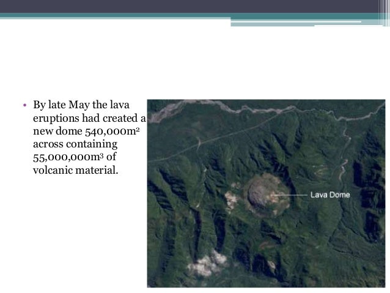
Task: Click the winding road at photo's right side
Action: click(345, 154)
